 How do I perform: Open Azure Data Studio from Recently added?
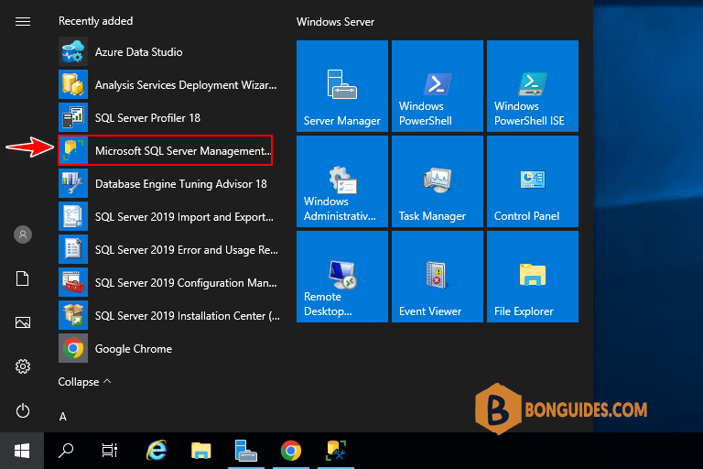click(x=168, y=52)
